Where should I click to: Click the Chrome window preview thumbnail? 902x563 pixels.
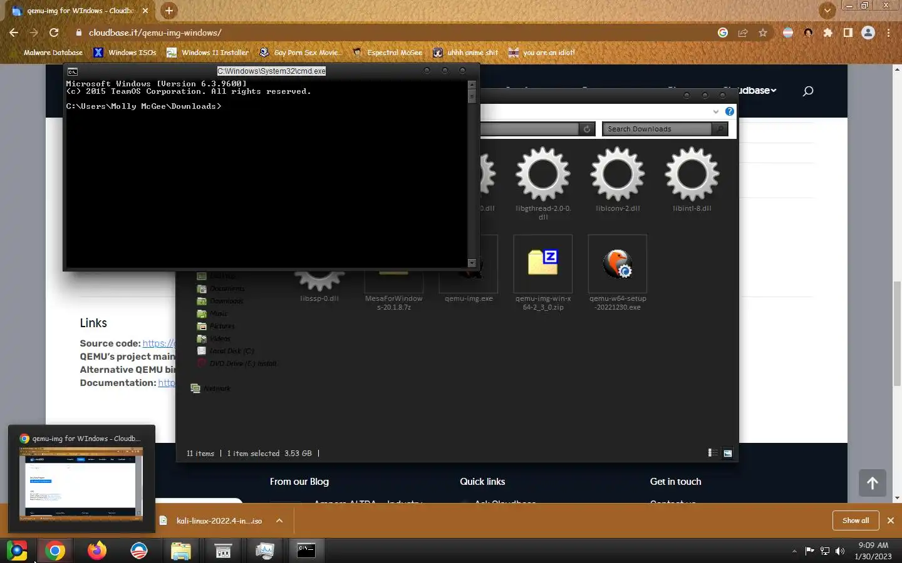click(81, 484)
